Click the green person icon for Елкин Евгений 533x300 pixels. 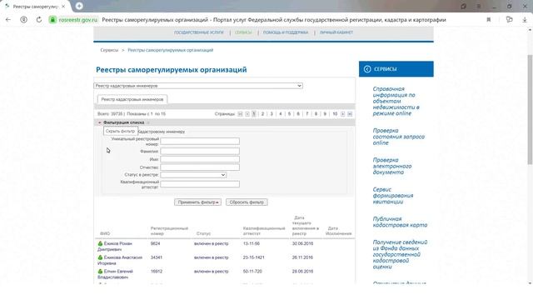tap(100, 272)
